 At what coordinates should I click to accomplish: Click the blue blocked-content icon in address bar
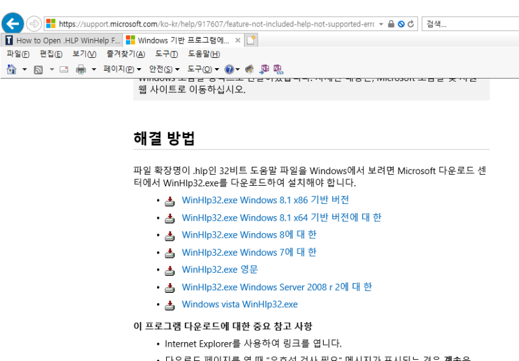click(401, 24)
